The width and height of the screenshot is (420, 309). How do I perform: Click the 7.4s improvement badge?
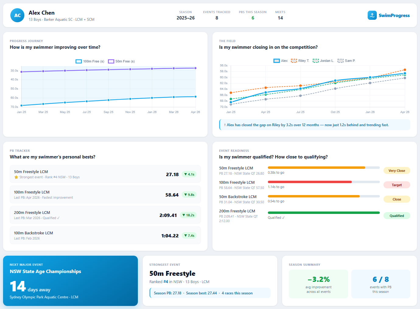point(189,236)
